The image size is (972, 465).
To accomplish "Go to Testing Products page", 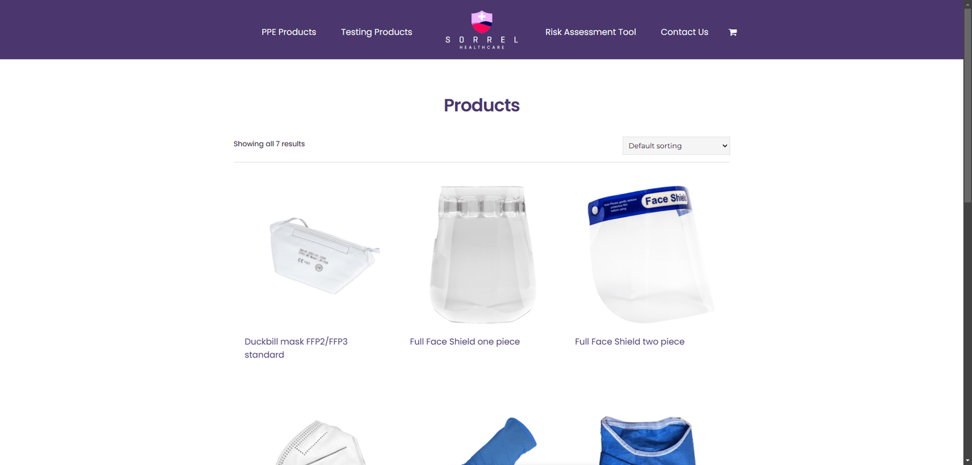I will (376, 32).
